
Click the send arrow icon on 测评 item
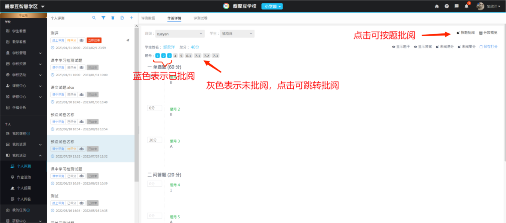(128, 40)
